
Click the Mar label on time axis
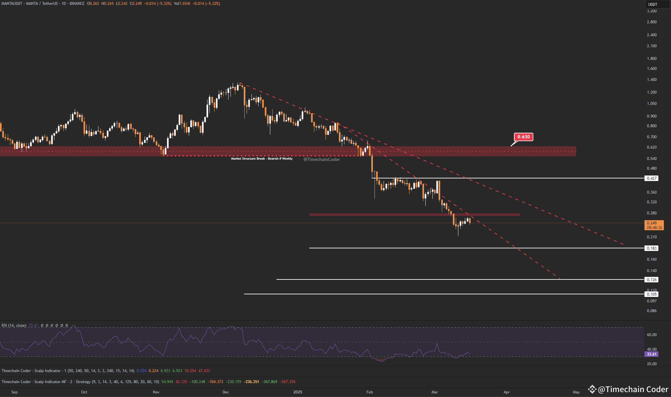point(435,392)
